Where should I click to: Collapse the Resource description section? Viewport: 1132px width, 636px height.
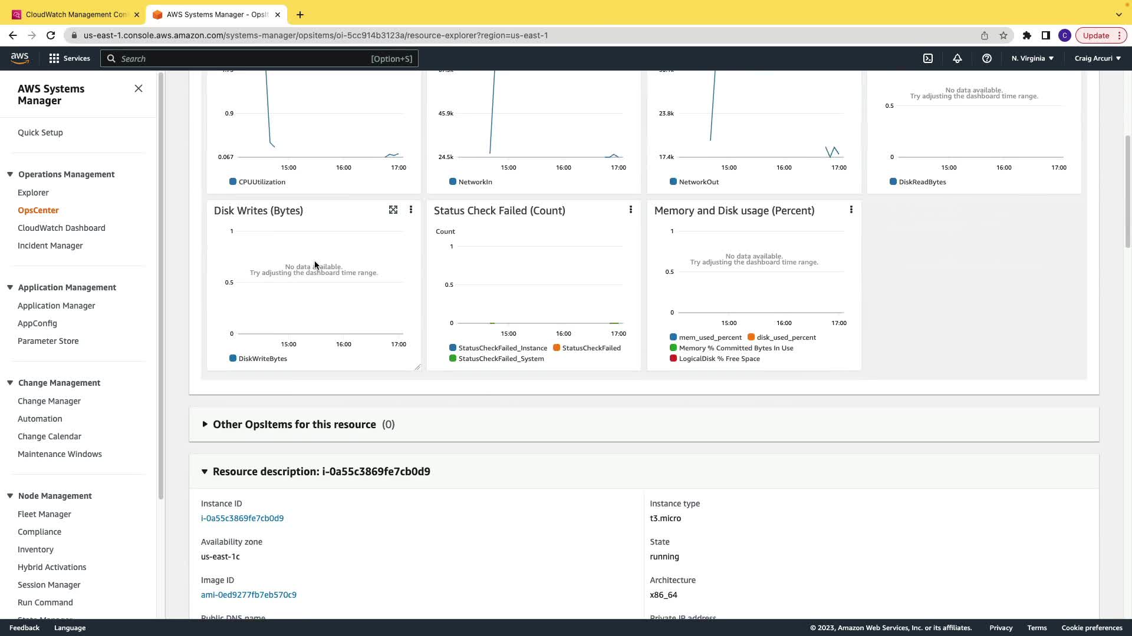click(205, 472)
